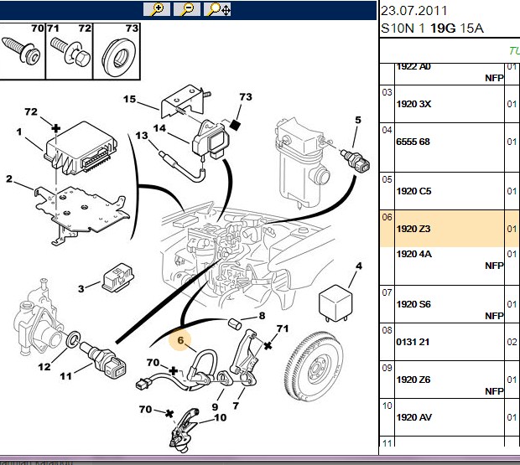Click the highlighted callout number 6
The image size is (520, 465).
pos(180,340)
